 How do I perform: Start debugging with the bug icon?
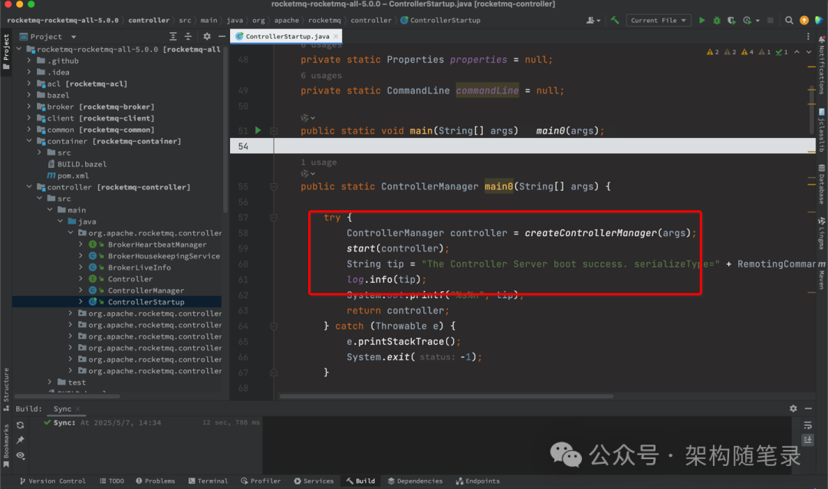(717, 20)
